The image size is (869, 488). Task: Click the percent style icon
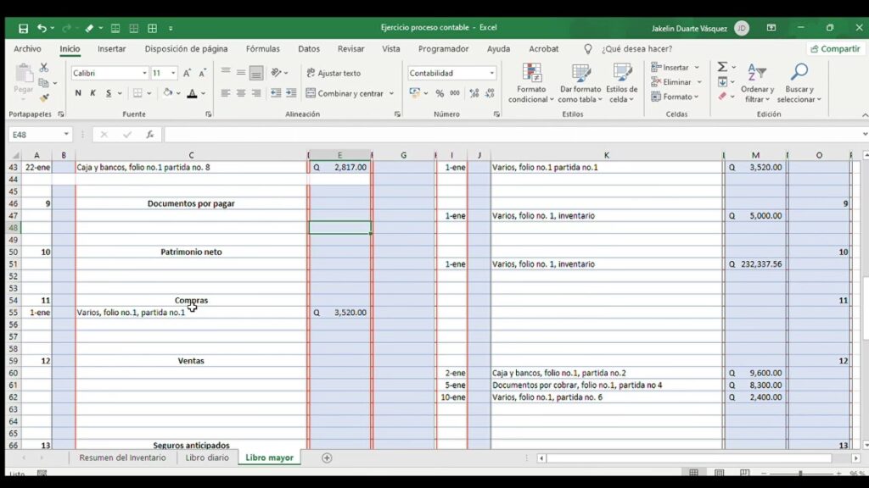(440, 93)
